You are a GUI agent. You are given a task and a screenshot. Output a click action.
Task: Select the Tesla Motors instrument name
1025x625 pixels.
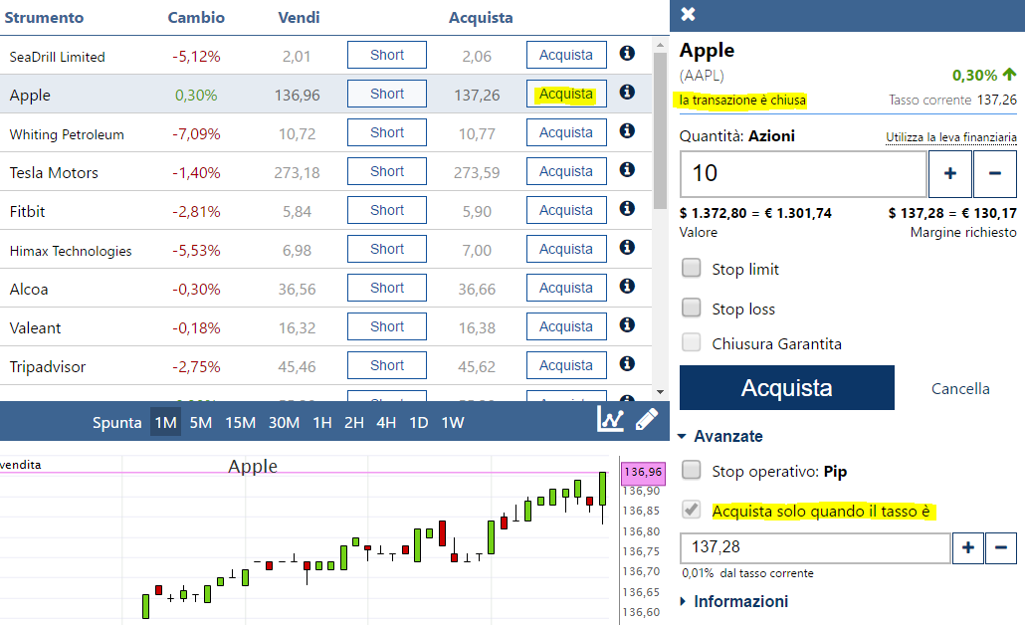pos(54,173)
